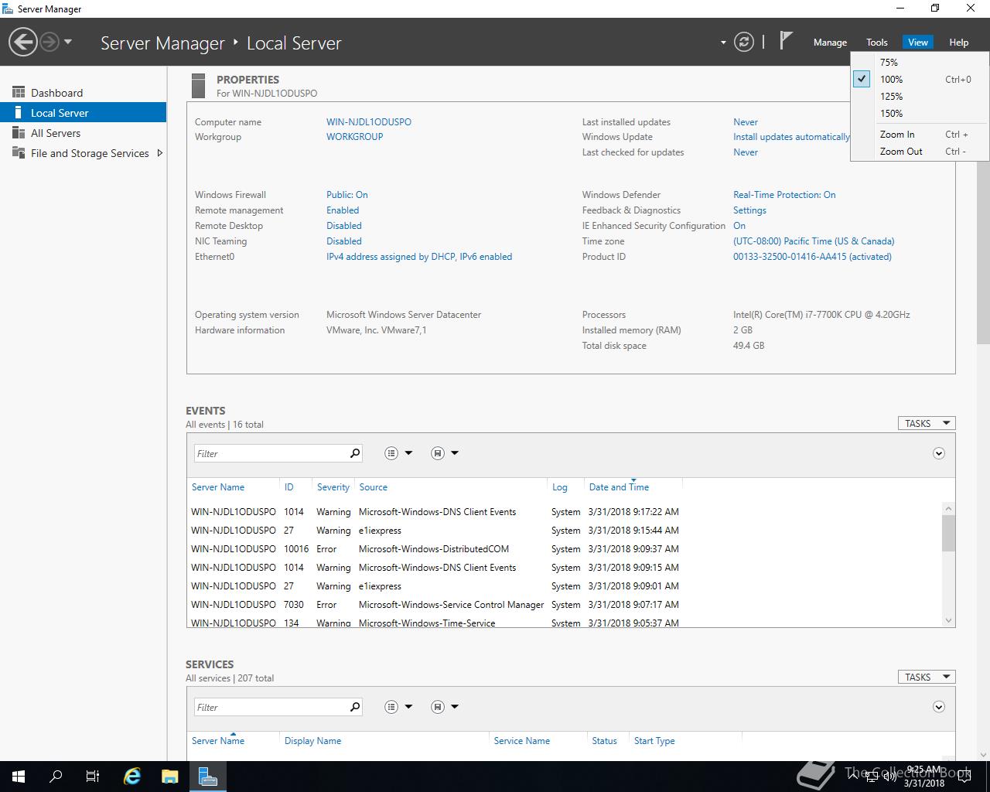Click the Events filter input field
Viewport: 990px width, 792px height.
click(270, 453)
